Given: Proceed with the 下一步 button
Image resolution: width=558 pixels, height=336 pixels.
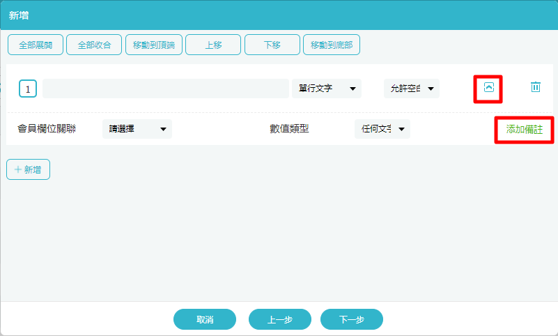Looking at the screenshot, I should point(352,319).
